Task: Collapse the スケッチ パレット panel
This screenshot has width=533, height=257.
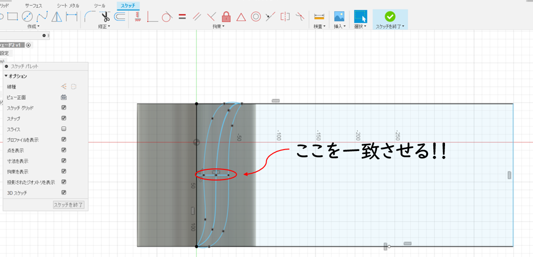Action: coord(6,67)
